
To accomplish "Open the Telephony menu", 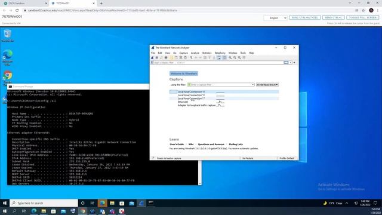I will click(220, 53).
